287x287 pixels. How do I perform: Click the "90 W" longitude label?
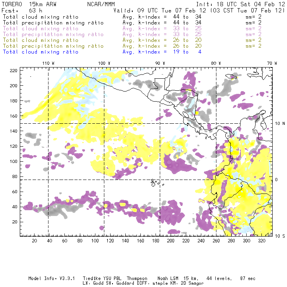[x=160, y=63]
